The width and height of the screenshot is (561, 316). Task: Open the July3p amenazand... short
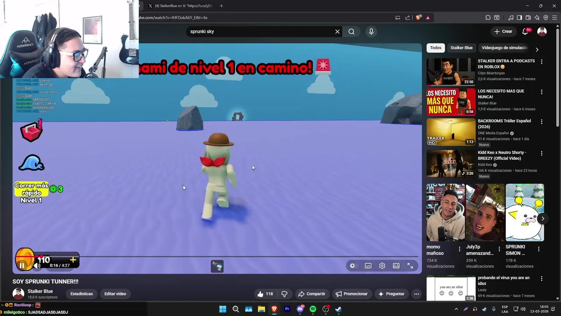pos(485,212)
